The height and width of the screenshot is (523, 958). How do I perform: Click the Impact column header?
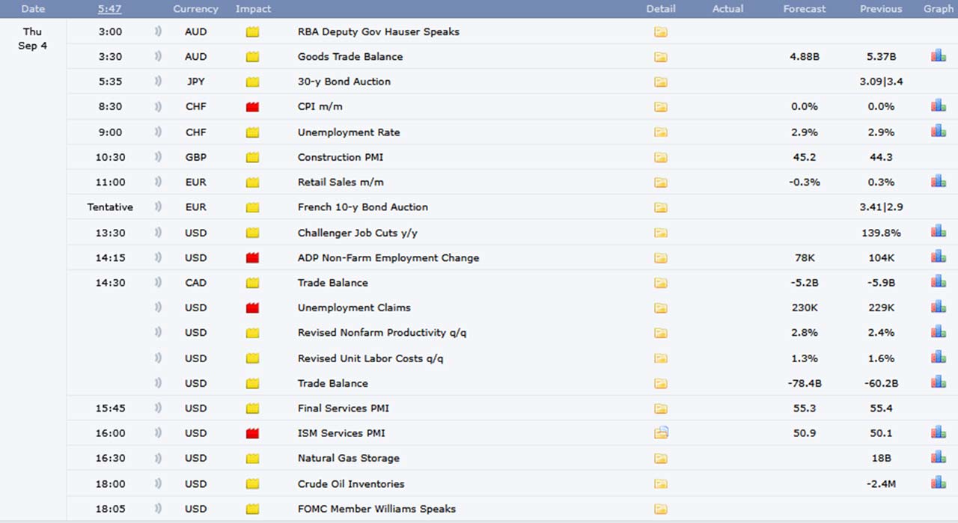[x=253, y=9]
